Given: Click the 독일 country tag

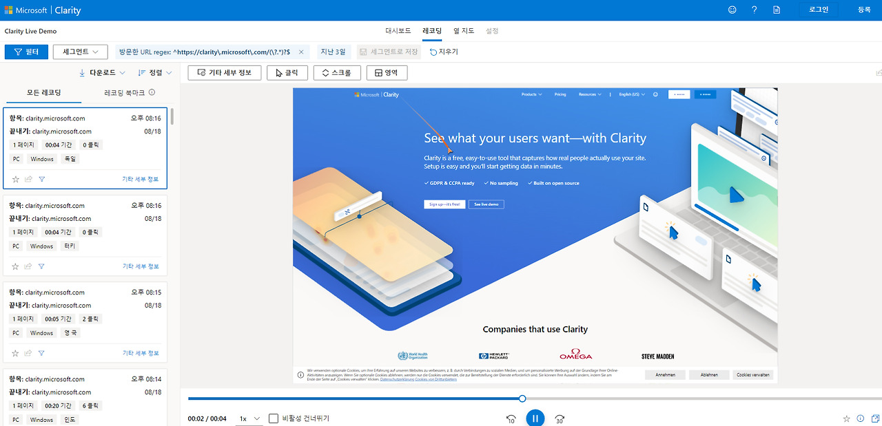Looking at the screenshot, I should [x=70, y=159].
